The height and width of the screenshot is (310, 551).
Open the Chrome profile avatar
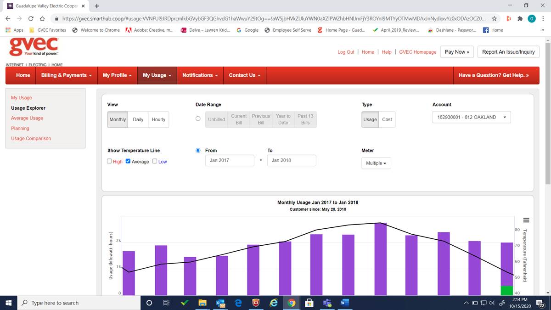click(x=532, y=19)
